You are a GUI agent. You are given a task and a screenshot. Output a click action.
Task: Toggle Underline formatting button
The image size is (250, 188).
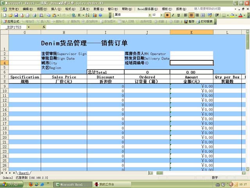(179, 15)
